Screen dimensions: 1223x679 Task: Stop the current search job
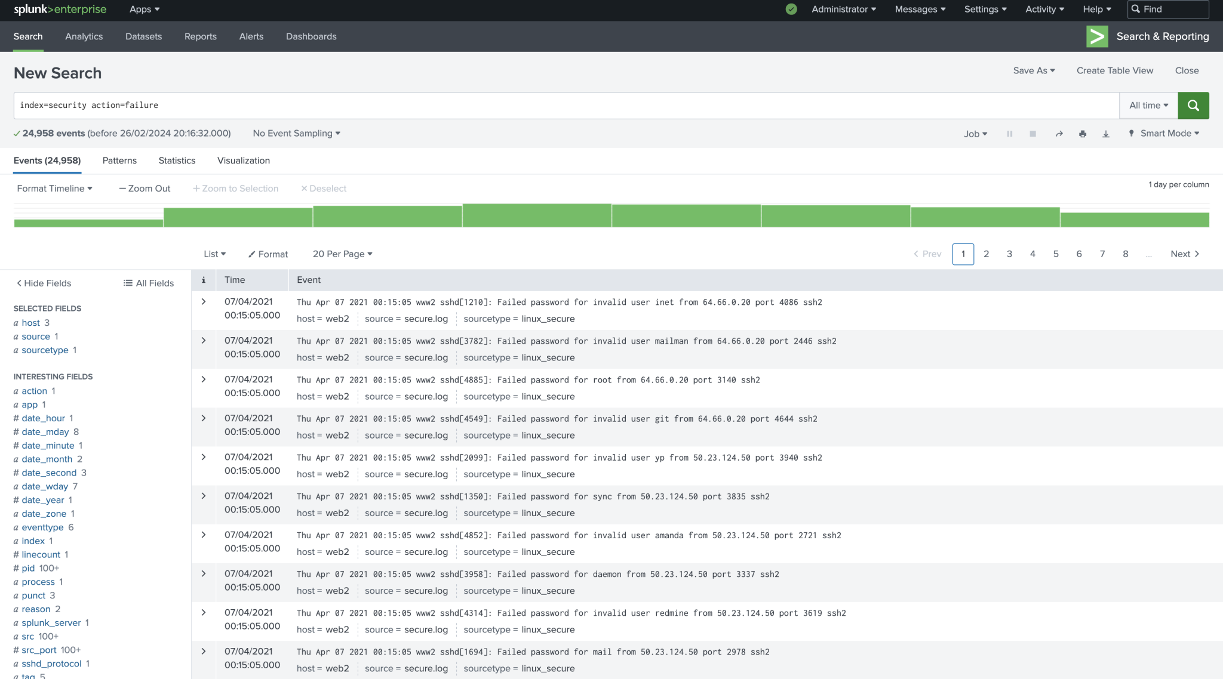1033,134
